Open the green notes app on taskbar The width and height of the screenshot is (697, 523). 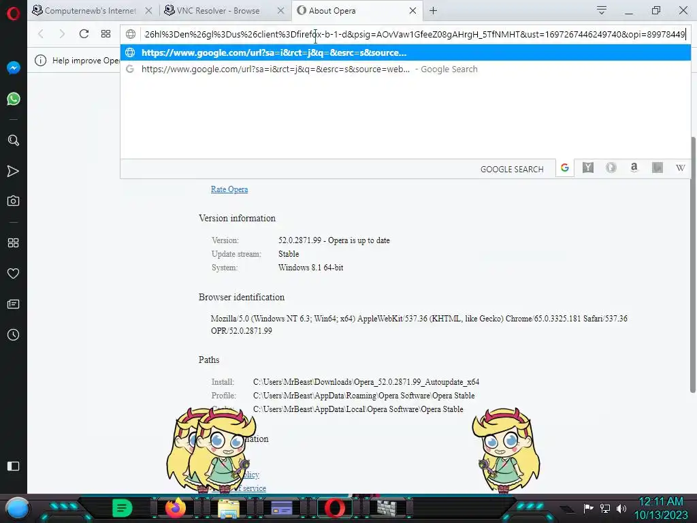tap(123, 508)
